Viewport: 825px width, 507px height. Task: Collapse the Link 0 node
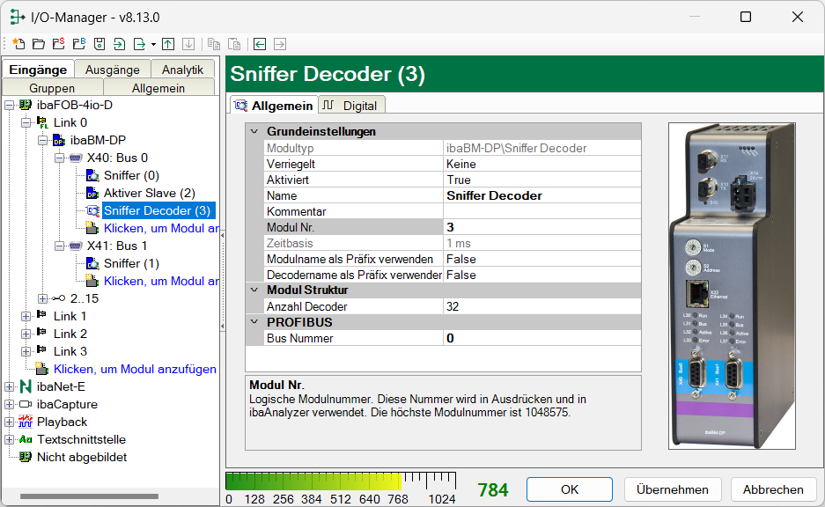[x=26, y=123]
